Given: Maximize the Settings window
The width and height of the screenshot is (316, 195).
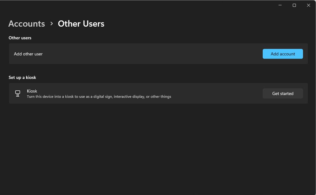Looking at the screenshot, I should tap(294, 5).
